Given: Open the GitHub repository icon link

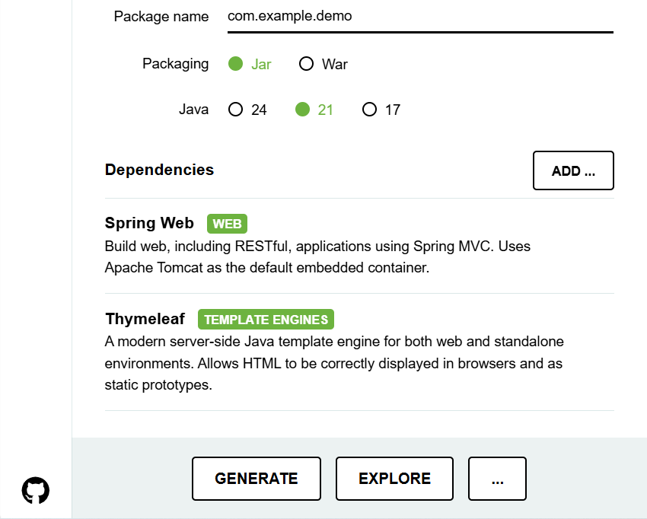Looking at the screenshot, I should click(x=36, y=490).
